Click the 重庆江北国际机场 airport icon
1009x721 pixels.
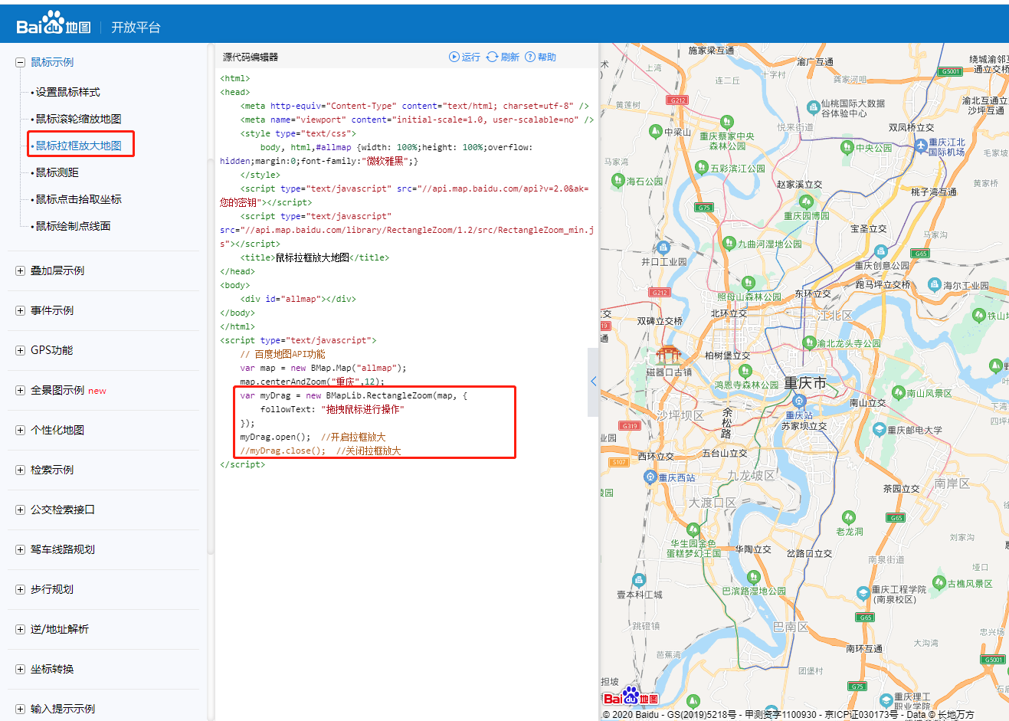point(920,145)
